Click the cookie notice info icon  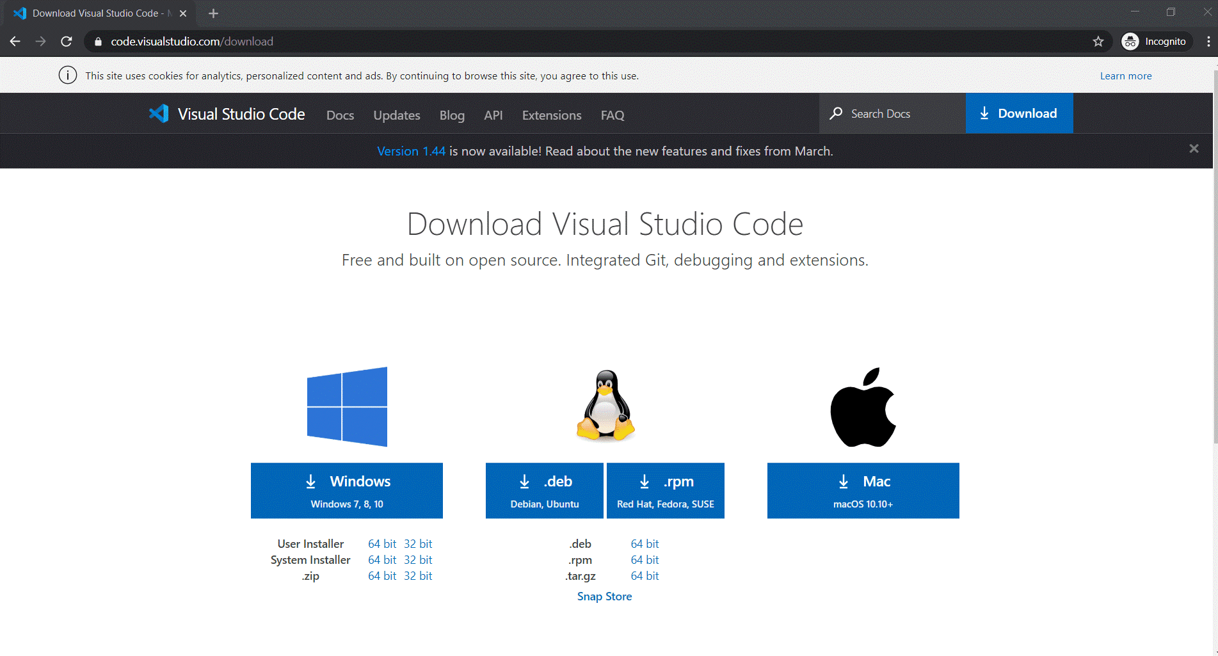click(x=67, y=75)
